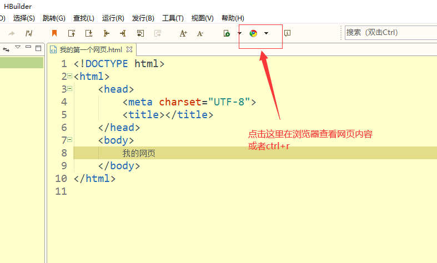
Task: Open the 运行(R) menu
Action: pyautogui.click(x=113, y=18)
